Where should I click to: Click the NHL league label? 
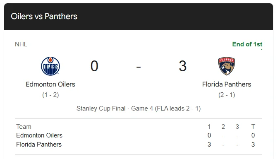point(21,44)
